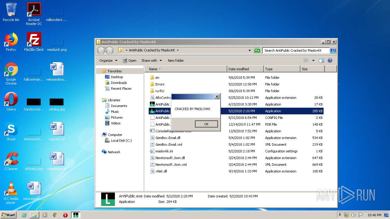The image size is (390, 219).
Task: Open FileZilla Client desktop shortcut
Action: (34, 42)
